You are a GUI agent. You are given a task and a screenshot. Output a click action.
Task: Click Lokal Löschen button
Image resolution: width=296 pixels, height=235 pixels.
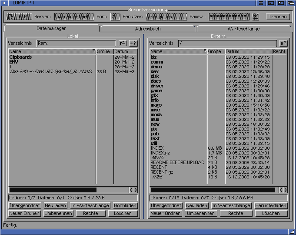(x=123, y=213)
